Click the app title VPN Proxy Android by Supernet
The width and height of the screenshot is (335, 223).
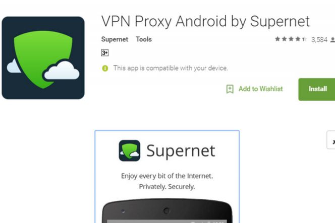coord(205,21)
